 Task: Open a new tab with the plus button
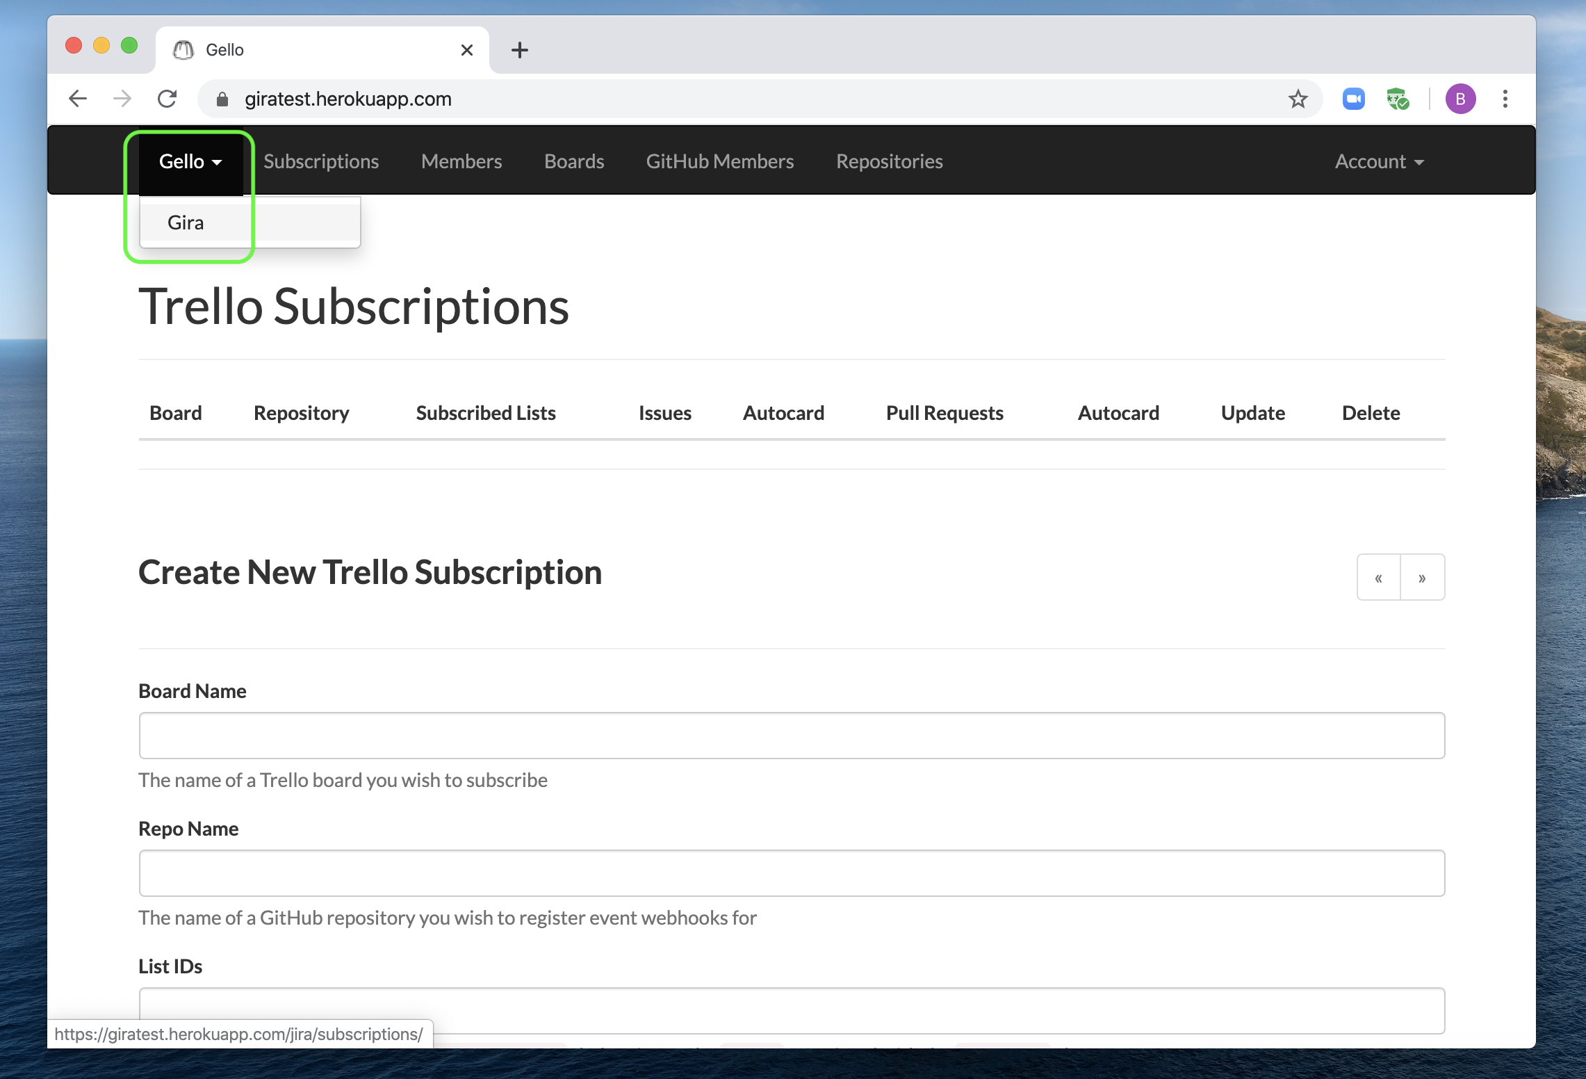(520, 50)
